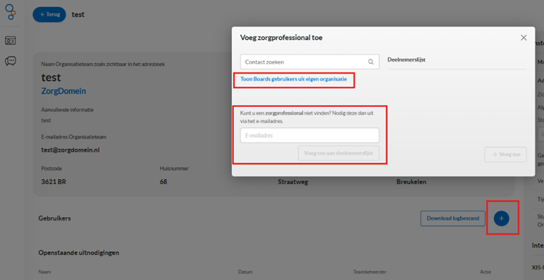Go back with the Terug button
Viewport: 544px width, 280px height.
[x=49, y=14]
